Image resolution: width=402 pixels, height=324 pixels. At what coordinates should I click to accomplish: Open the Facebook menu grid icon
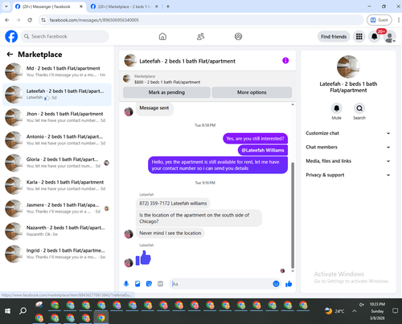[x=359, y=37]
